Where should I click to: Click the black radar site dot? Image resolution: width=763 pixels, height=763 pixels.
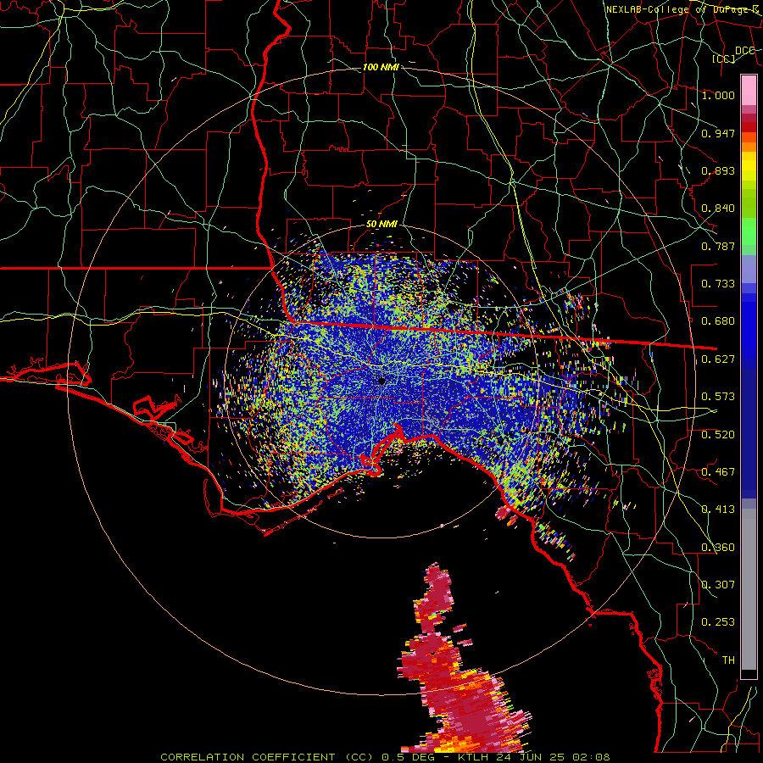coord(382,381)
